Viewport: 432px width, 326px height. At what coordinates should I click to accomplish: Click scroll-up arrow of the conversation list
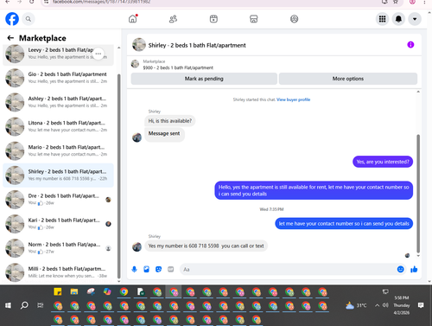pos(119,48)
